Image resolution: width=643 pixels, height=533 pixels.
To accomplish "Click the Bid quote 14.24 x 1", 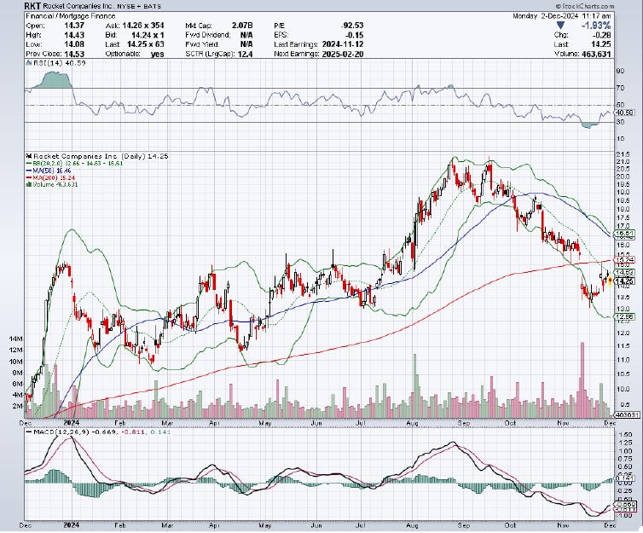I will click(148, 35).
